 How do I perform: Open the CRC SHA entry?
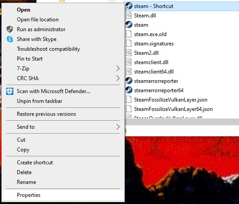tap(63, 78)
